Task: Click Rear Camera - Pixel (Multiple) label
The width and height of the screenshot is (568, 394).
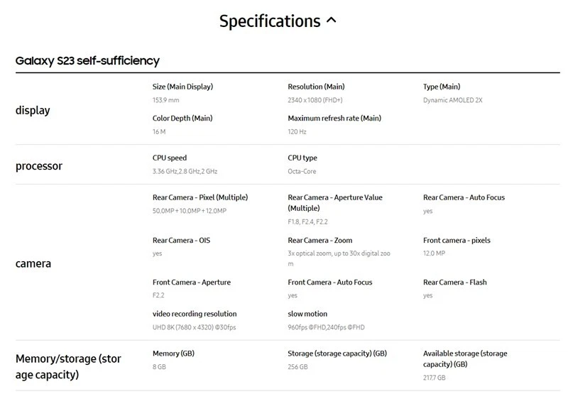Action: pos(200,197)
